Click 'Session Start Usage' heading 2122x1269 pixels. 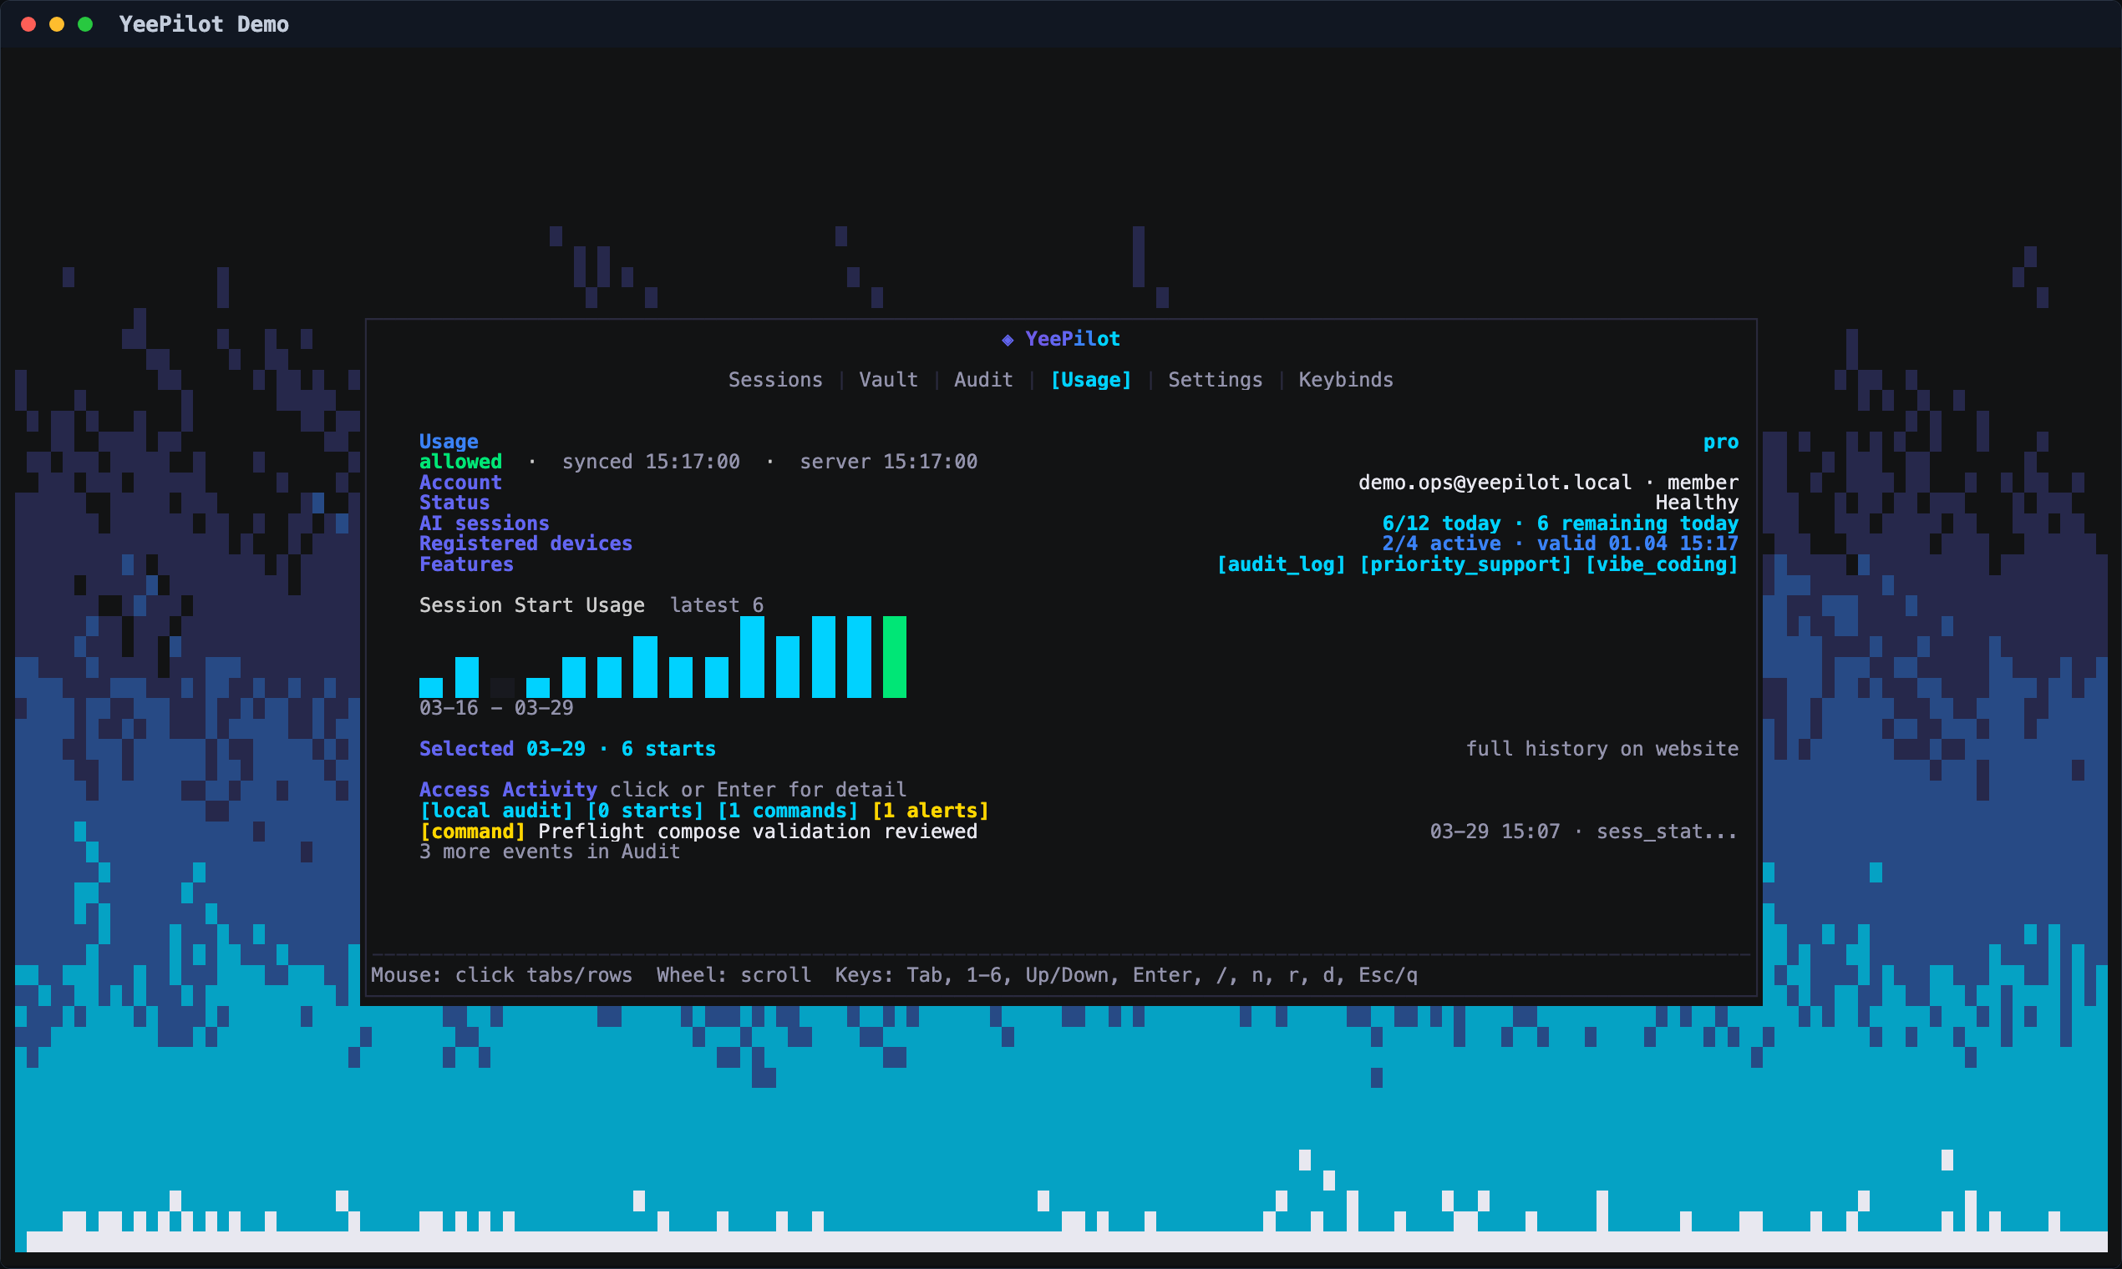[x=531, y=605]
